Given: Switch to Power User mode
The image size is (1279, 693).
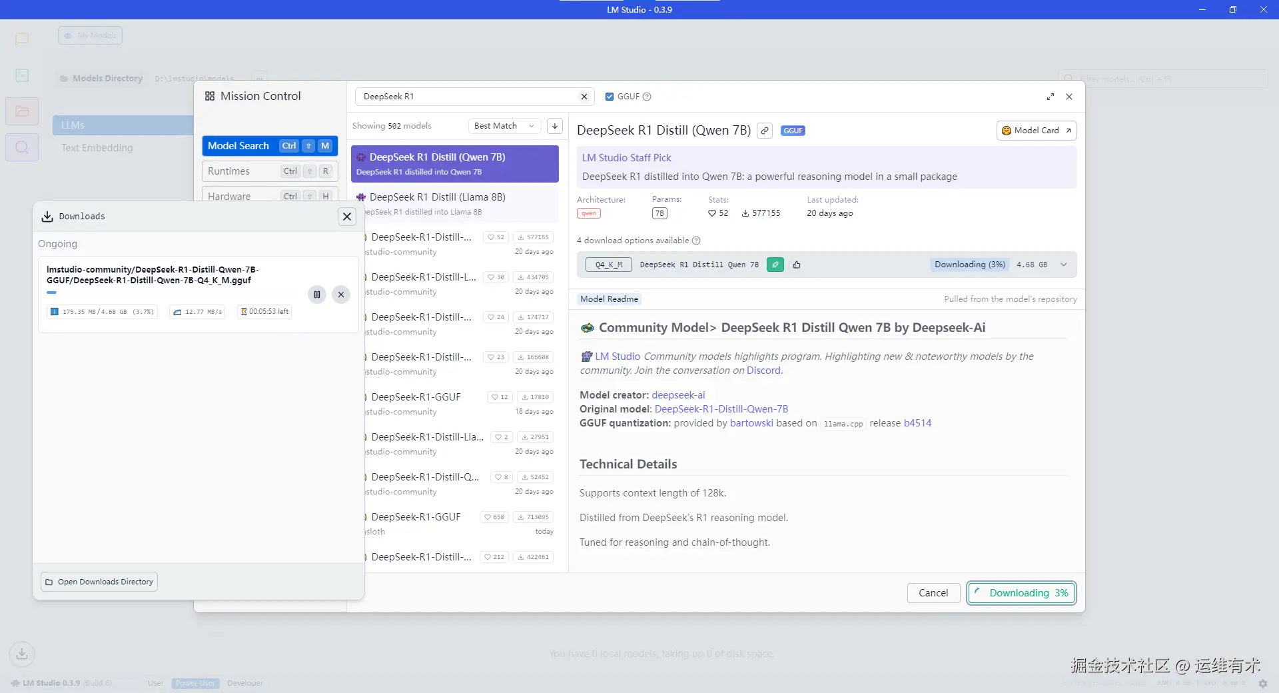Looking at the screenshot, I should coord(195,683).
